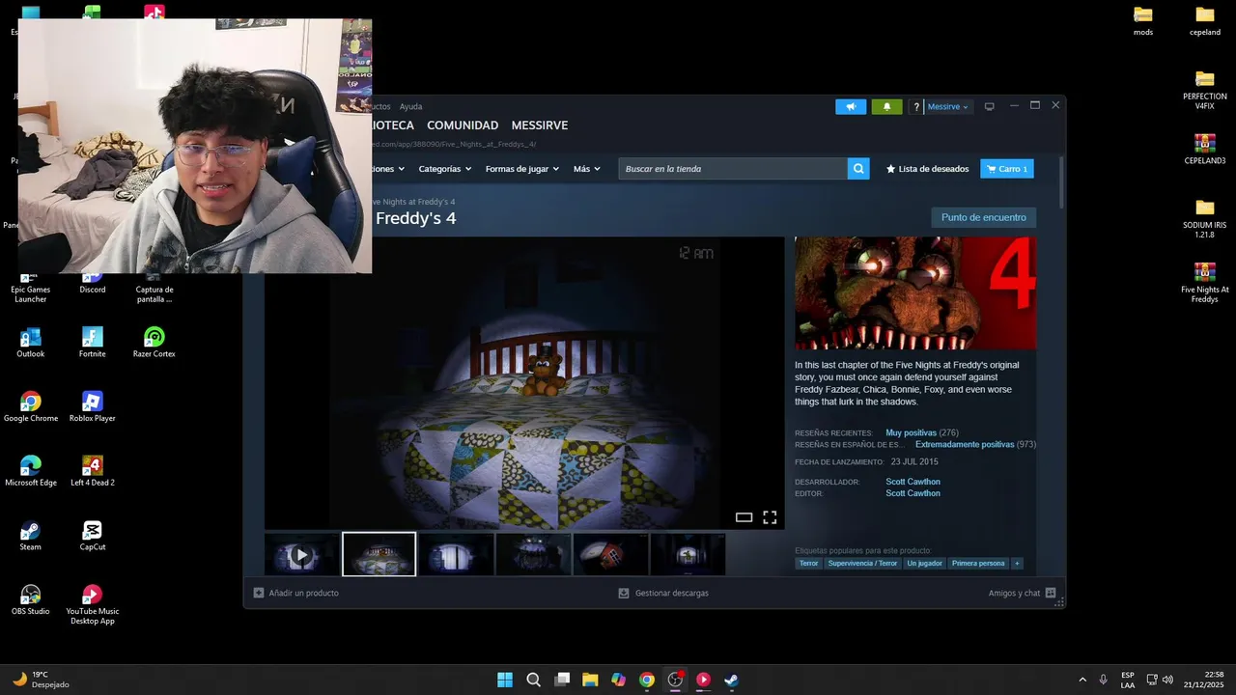Select the fourth screenshot thumbnail
The image size is (1236, 695).
click(533, 554)
